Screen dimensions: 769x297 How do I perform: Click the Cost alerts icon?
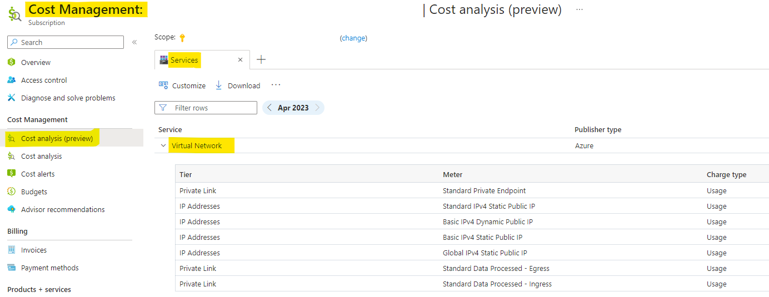(x=11, y=174)
